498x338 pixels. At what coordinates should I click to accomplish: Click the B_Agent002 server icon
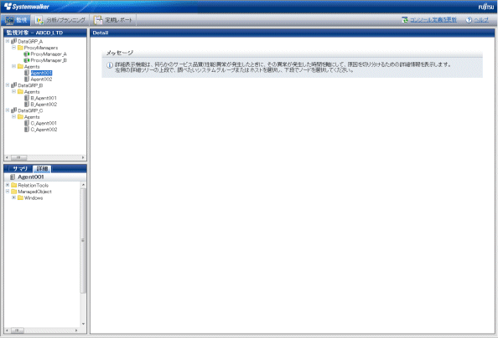coord(27,104)
